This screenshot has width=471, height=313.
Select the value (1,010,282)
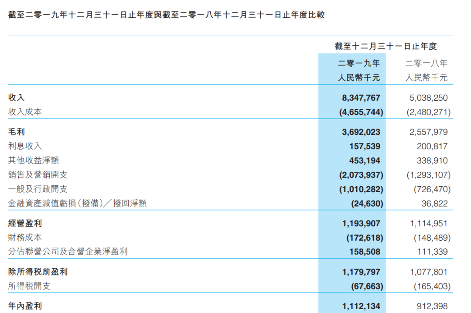pos(361,189)
